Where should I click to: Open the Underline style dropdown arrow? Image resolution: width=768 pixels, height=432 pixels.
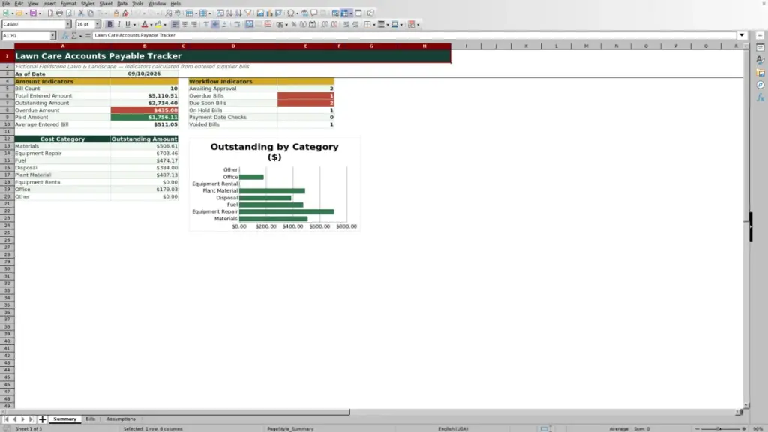(x=134, y=25)
